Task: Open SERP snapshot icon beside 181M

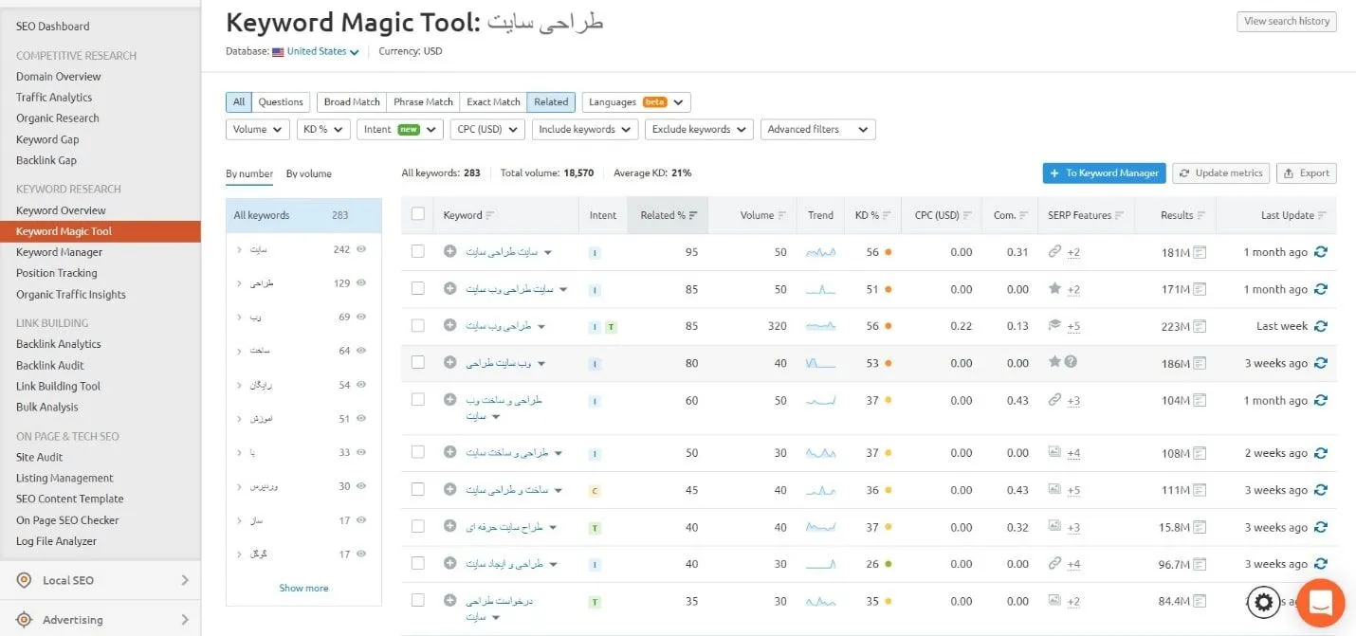Action: (x=1200, y=252)
